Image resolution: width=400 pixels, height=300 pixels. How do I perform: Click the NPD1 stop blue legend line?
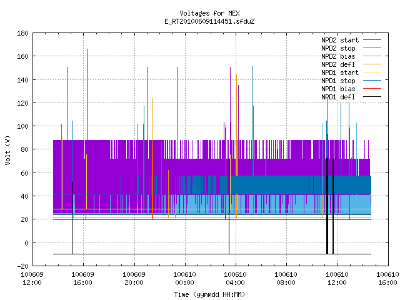click(x=372, y=81)
